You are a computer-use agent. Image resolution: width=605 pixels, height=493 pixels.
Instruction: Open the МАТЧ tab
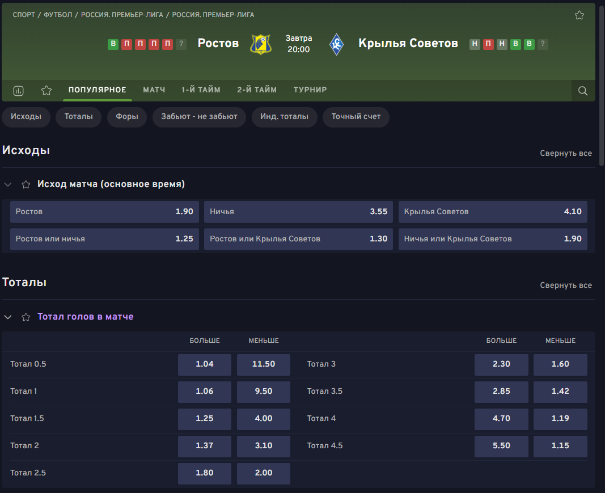pyautogui.click(x=154, y=90)
